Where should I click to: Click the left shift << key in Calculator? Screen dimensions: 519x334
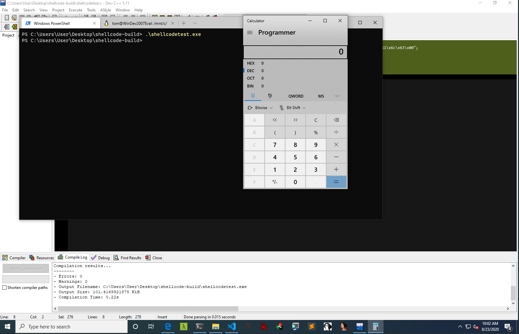(x=275, y=120)
